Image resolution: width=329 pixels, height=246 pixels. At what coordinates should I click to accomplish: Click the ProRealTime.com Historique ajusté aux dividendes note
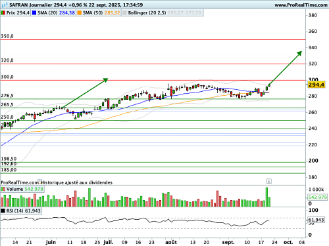(57, 182)
